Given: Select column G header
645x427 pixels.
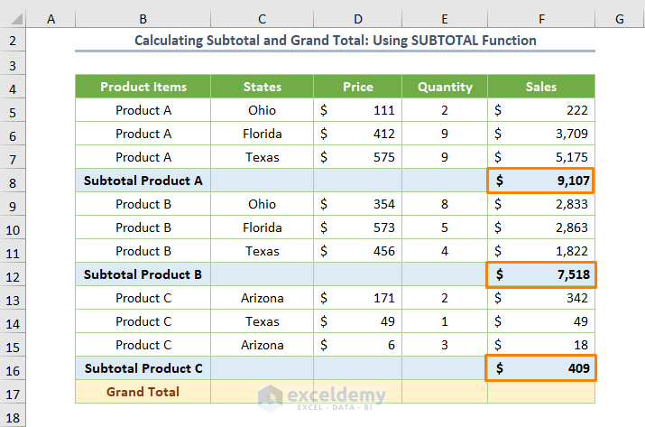Looking at the screenshot, I should tap(620, 19).
